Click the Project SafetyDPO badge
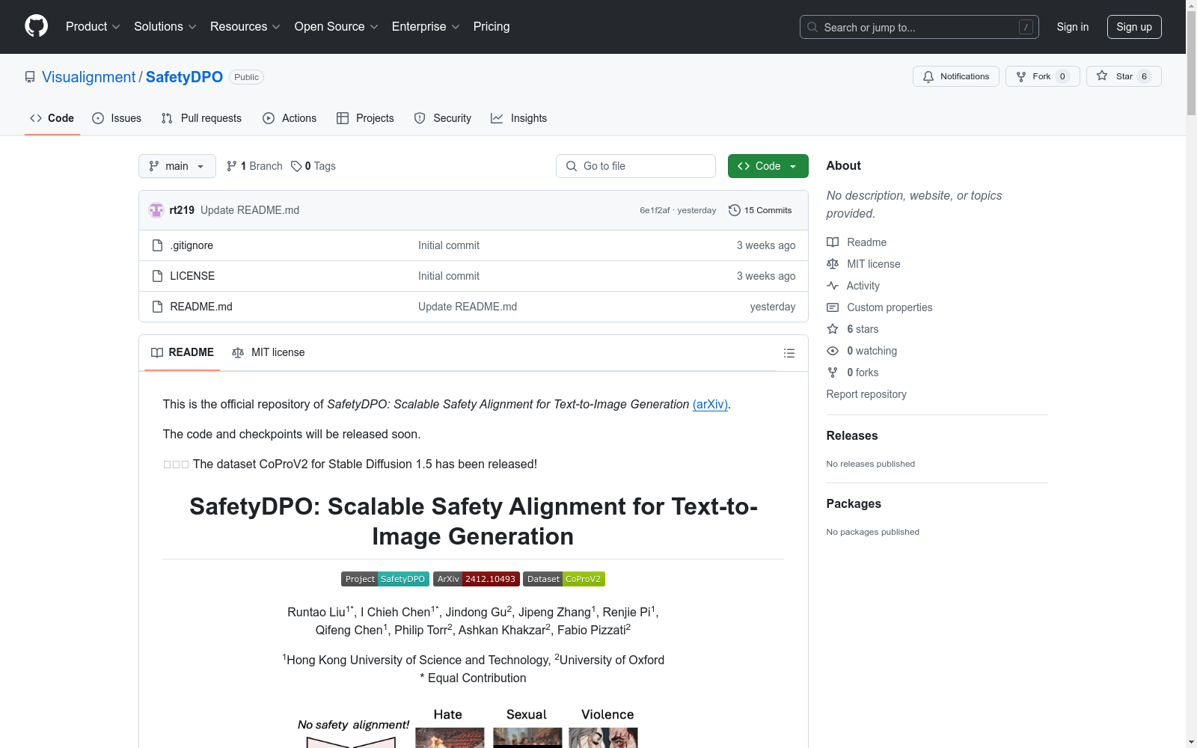This screenshot has height=748, width=1197. [385, 579]
